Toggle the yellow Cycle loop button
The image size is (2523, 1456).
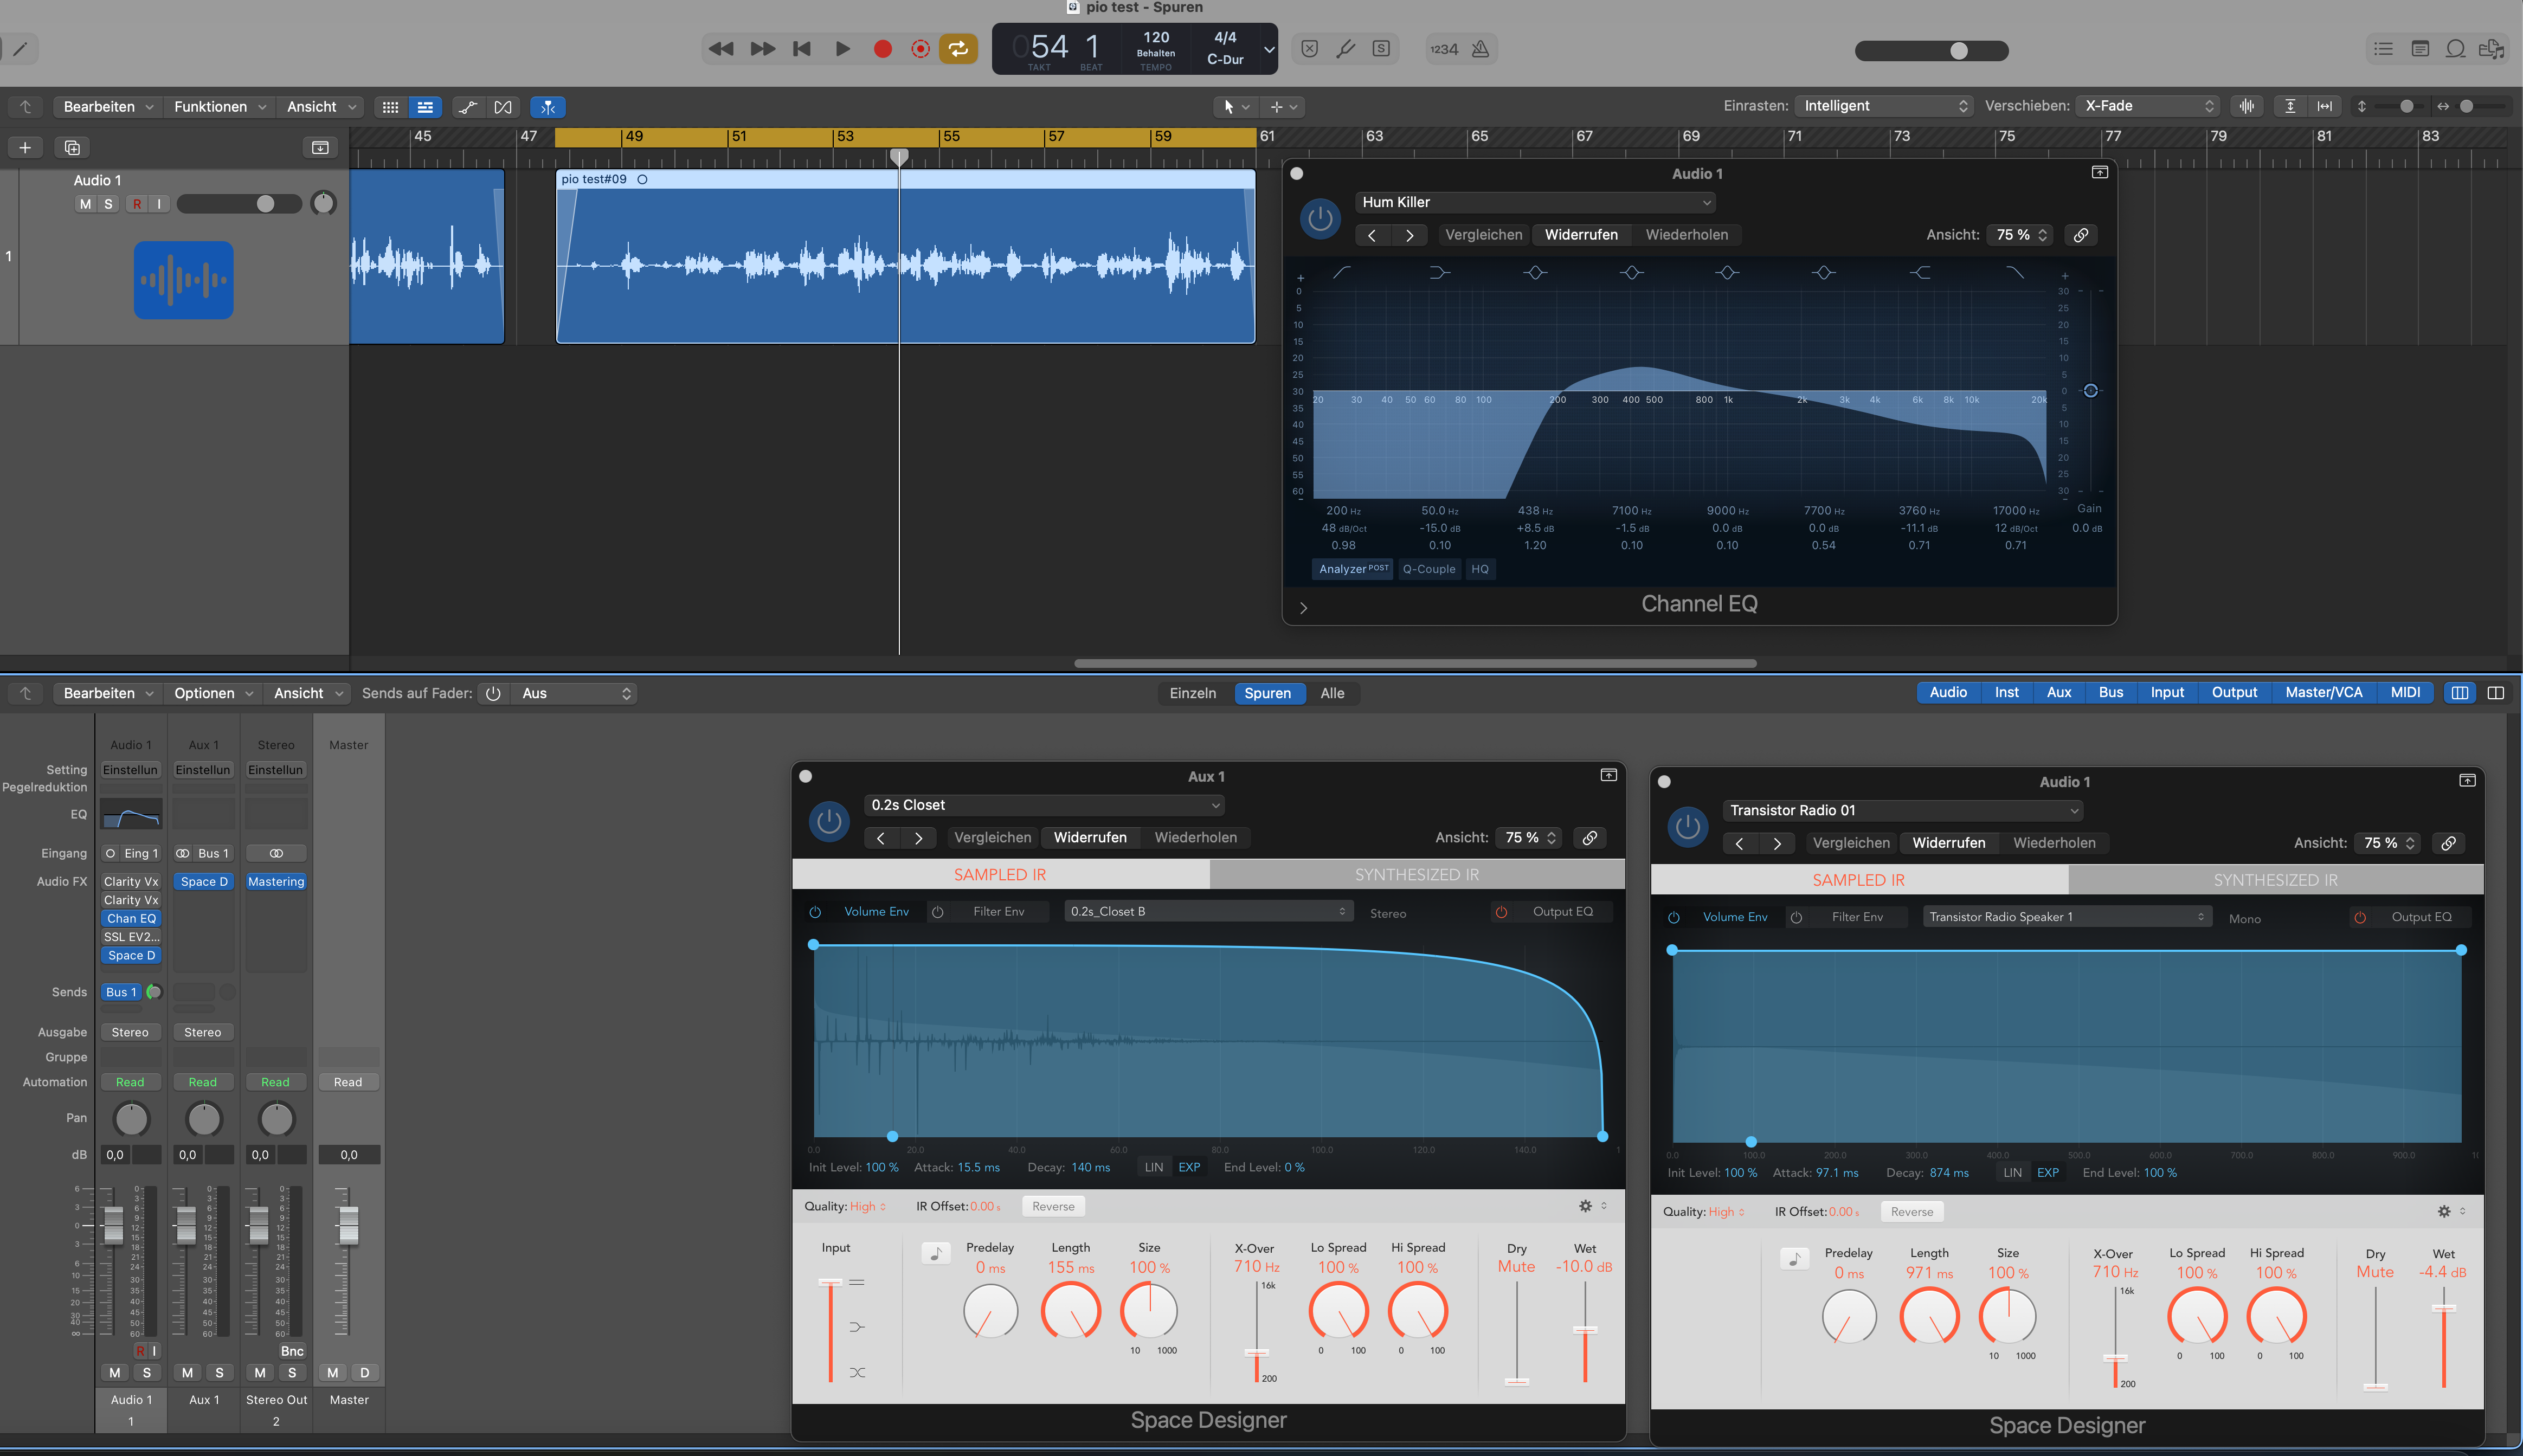pos(958,49)
